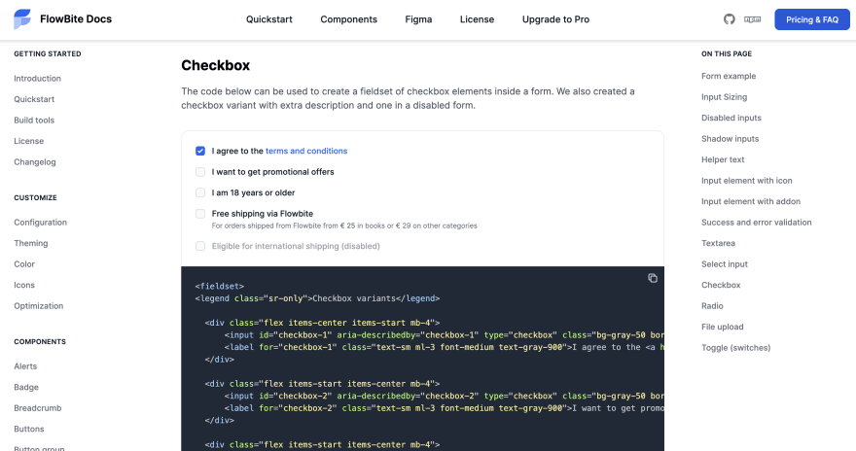This screenshot has height=451, width=856.
Task: Jump to Select input section
Action: (725, 264)
